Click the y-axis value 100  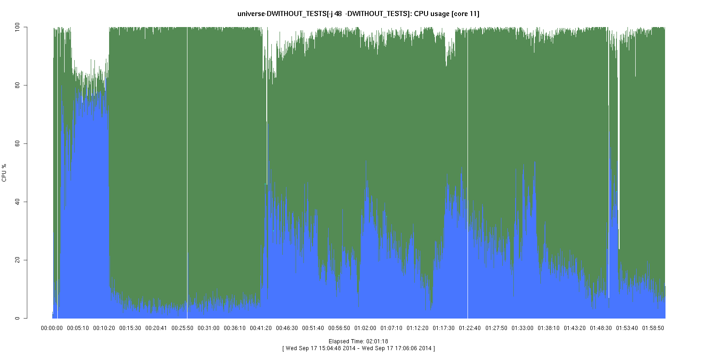pos(18,27)
